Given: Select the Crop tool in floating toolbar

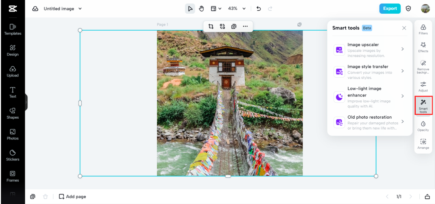Looking at the screenshot, I should (211, 26).
